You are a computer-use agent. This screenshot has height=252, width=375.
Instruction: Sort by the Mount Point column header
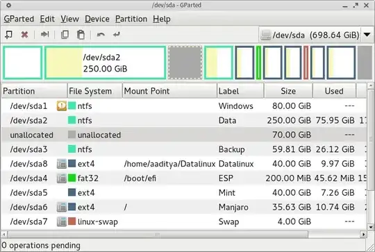pos(170,91)
